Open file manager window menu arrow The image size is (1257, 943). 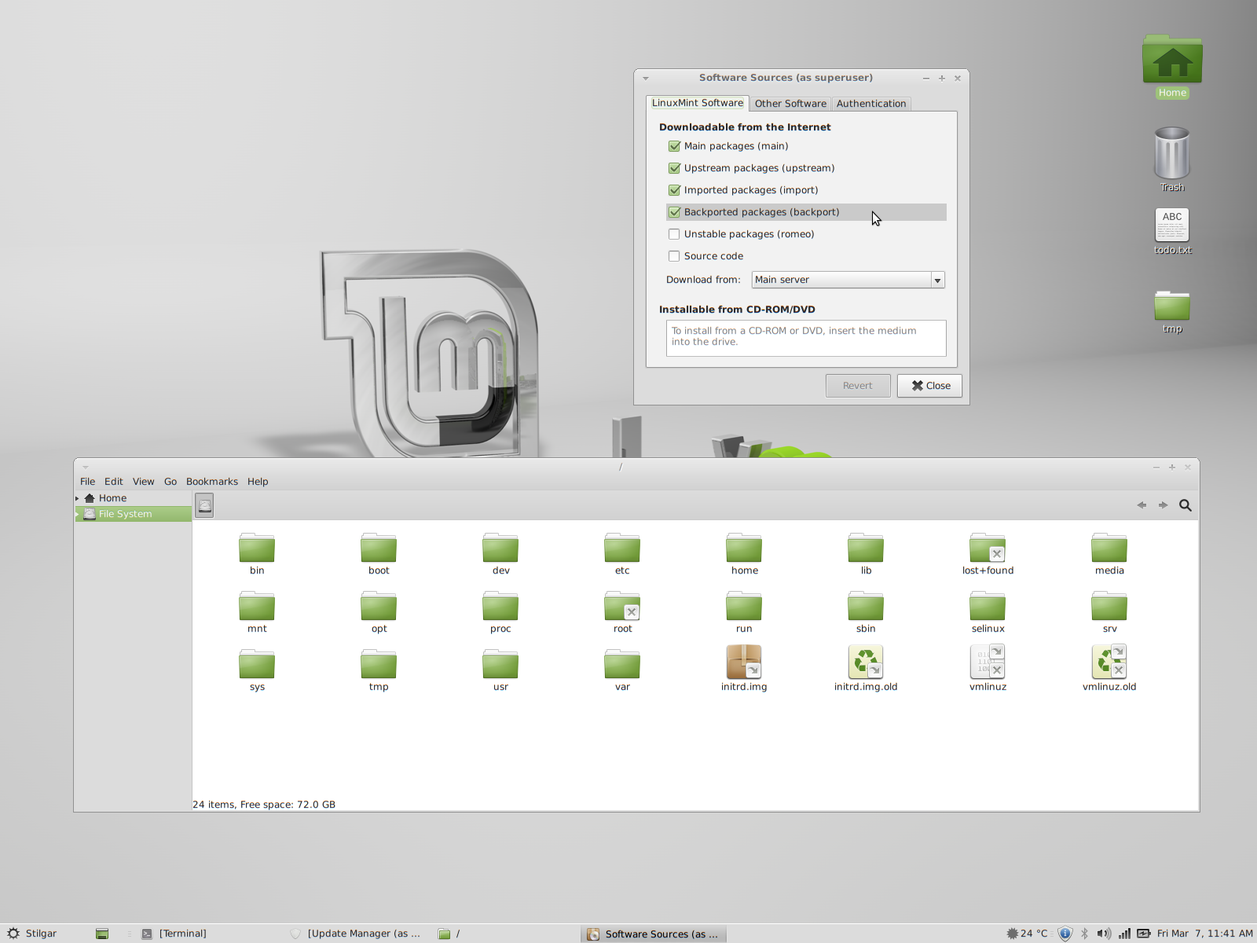pos(86,467)
